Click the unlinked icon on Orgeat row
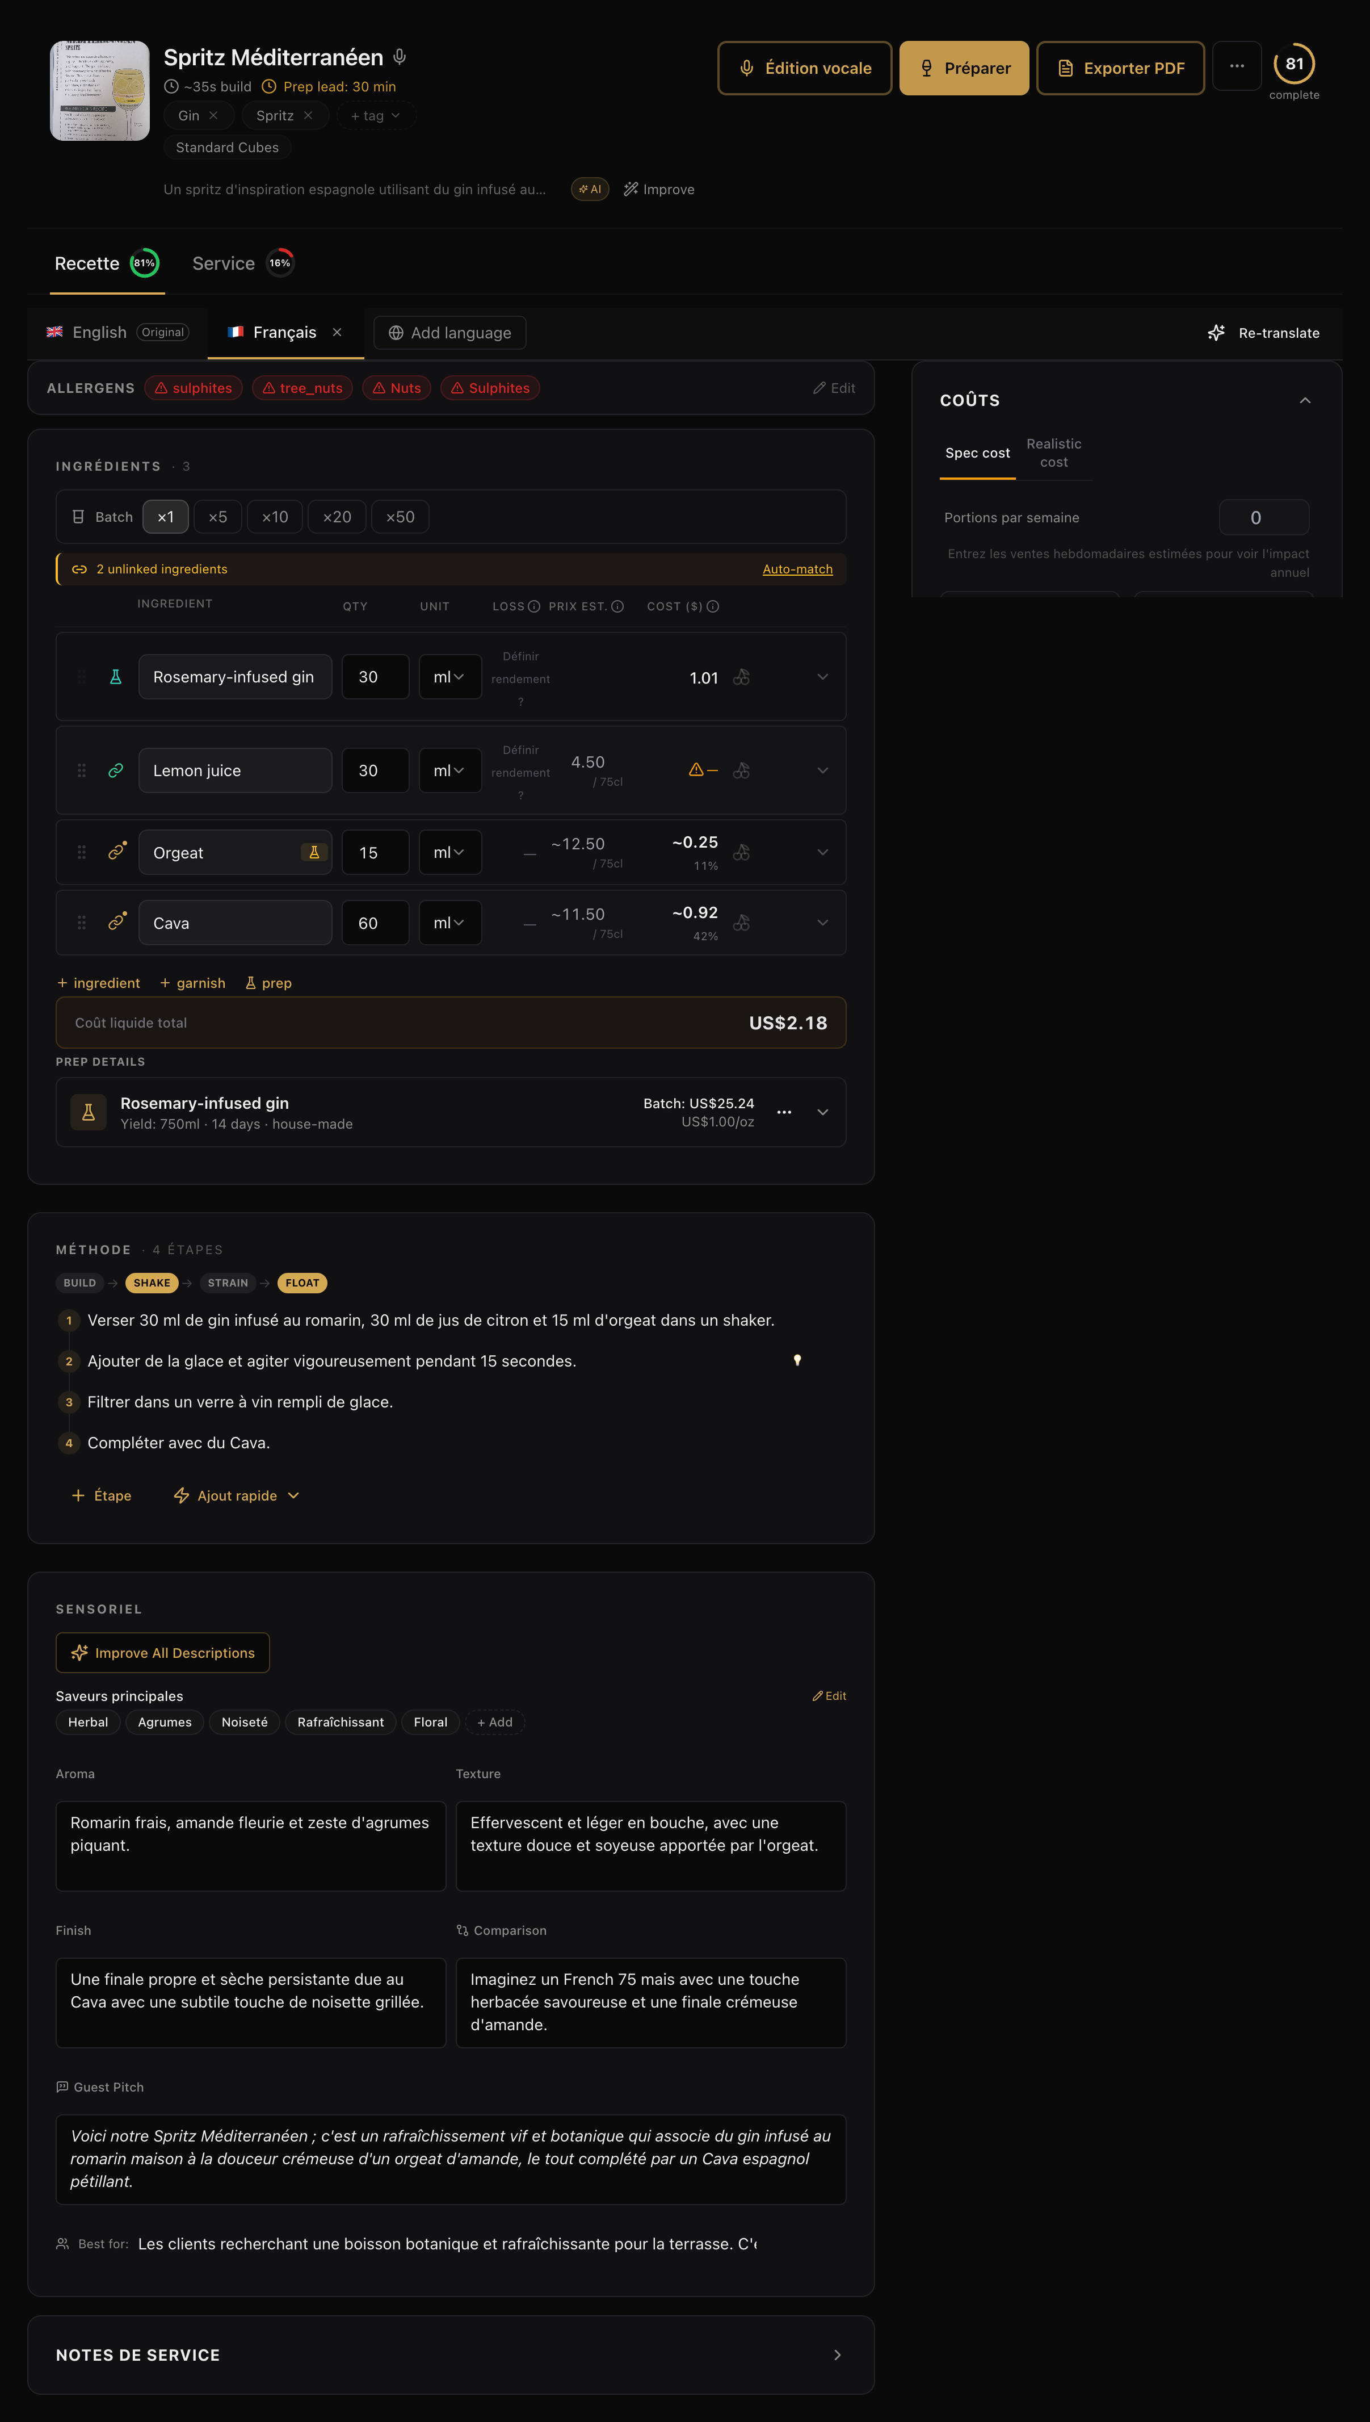The width and height of the screenshot is (1370, 2422). pos(117,851)
